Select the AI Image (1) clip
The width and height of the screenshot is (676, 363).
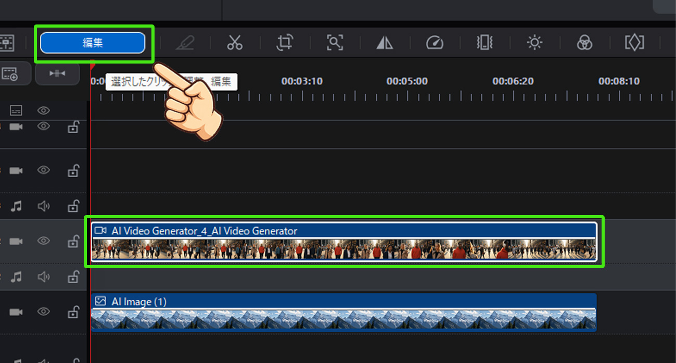pos(343,313)
